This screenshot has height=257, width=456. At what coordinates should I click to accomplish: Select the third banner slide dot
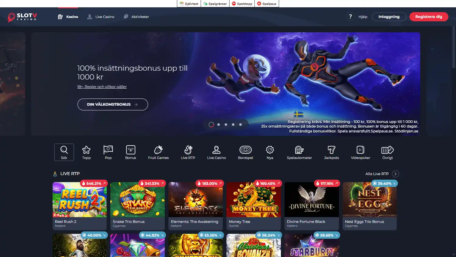(x=226, y=125)
